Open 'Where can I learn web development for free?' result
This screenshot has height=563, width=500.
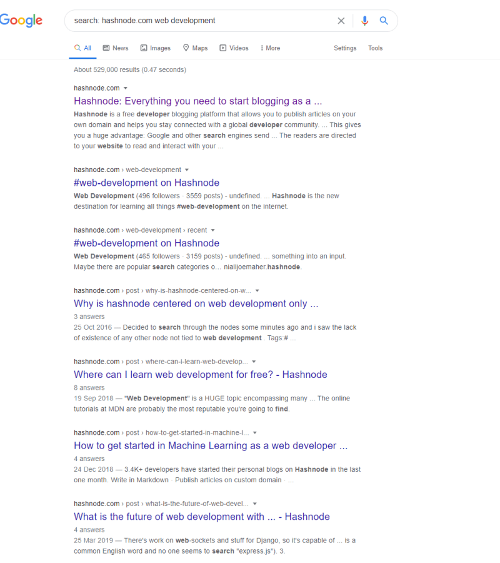tap(201, 375)
